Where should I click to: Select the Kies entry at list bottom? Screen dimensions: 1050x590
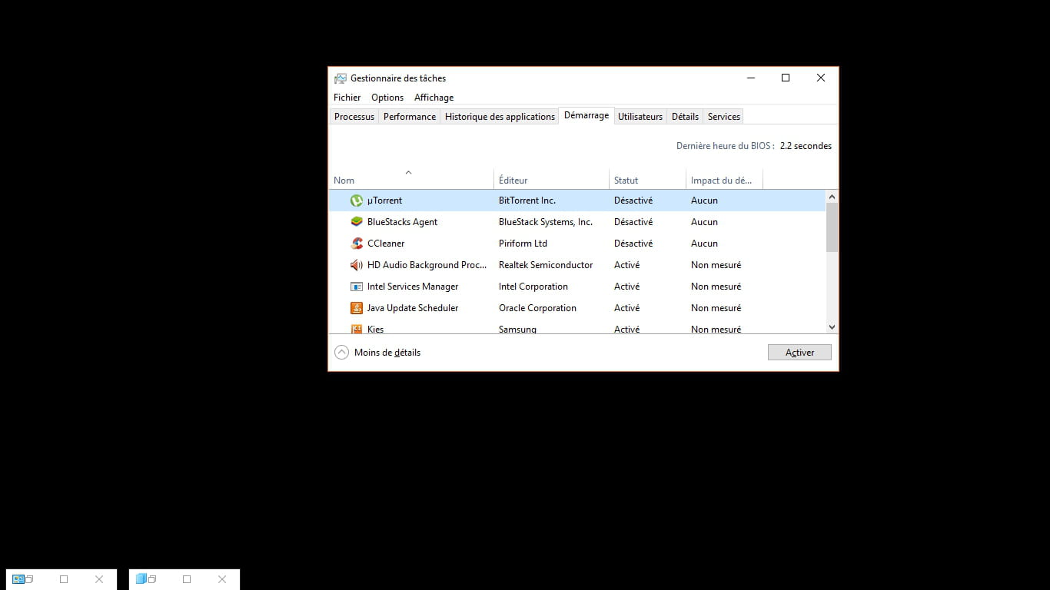pyautogui.click(x=375, y=329)
